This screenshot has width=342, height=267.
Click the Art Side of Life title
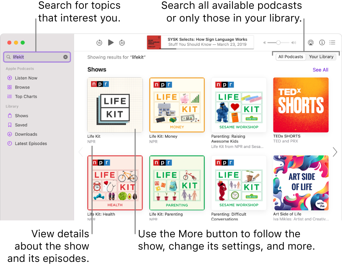[x=287, y=214]
